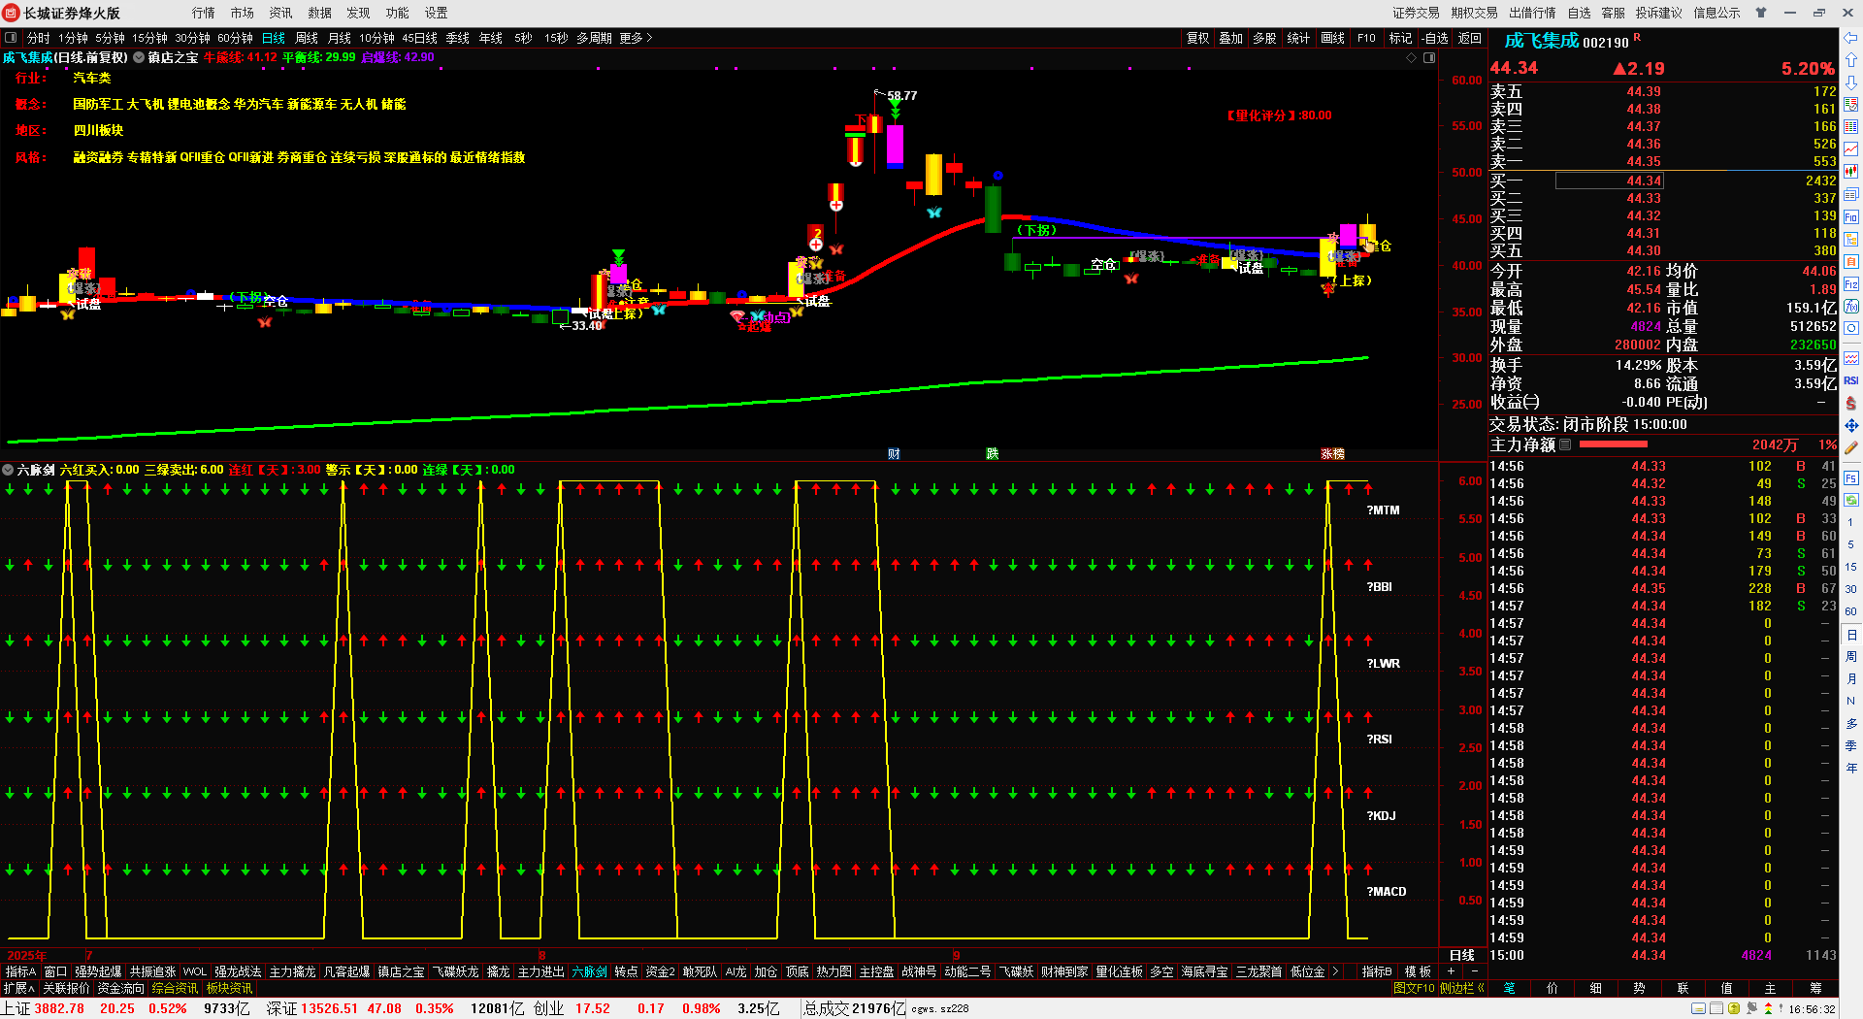Select the 买一 price 44.34 cell
This screenshot has height=1019, width=1863.
click(1609, 181)
